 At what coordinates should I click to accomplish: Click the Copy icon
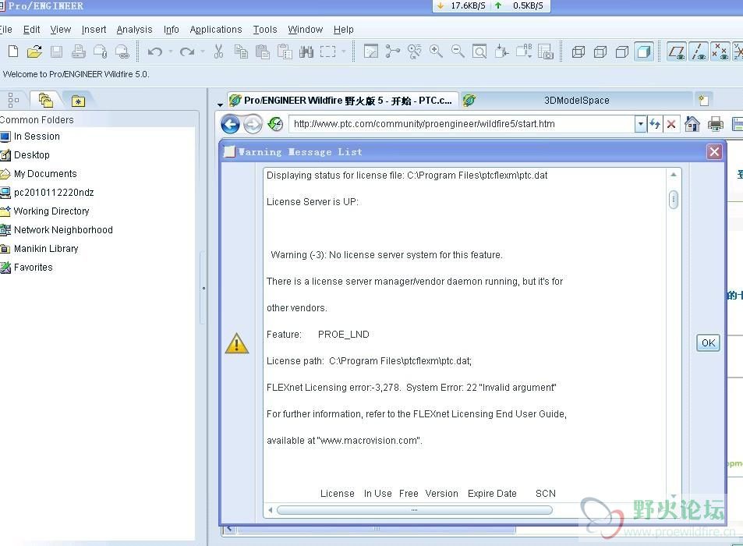coord(241,51)
